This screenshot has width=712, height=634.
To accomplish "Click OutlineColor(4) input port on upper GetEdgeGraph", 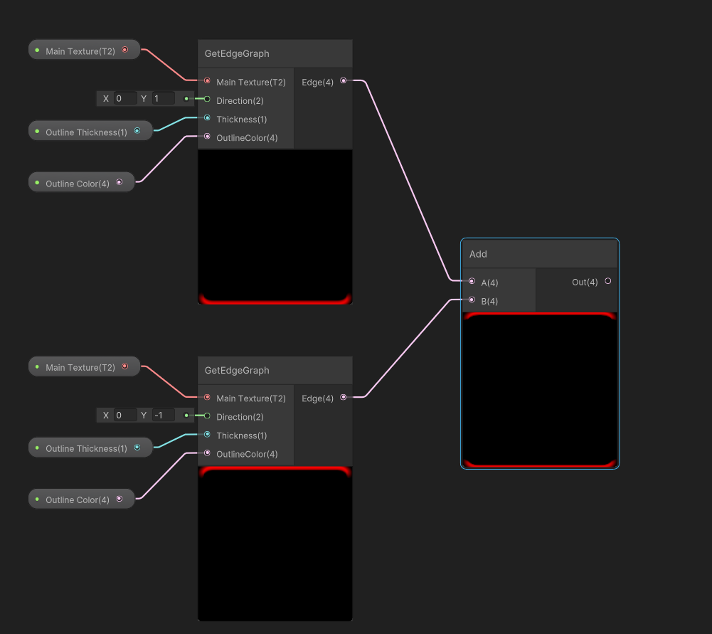I will (x=207, y=137).
